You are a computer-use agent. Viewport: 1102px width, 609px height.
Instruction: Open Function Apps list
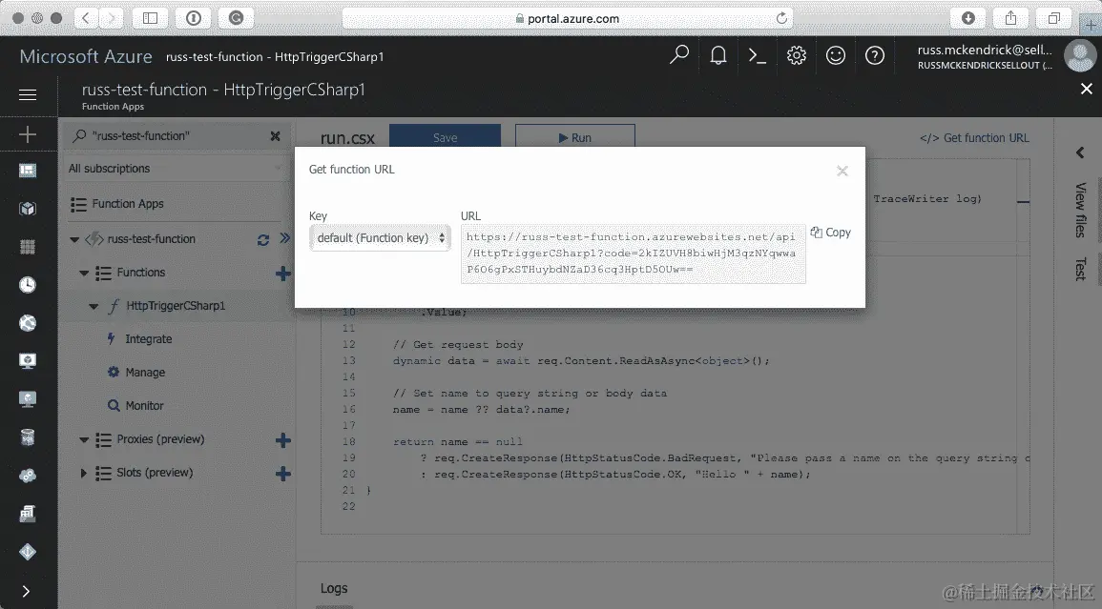pos(127,204)
